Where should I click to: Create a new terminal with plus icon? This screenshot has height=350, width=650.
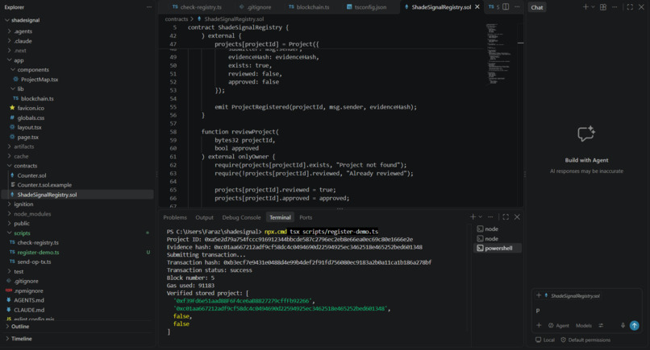point(473,216)
